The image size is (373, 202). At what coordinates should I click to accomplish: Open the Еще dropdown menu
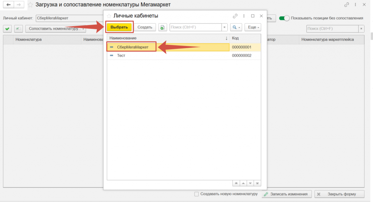(x=252, y=27)
